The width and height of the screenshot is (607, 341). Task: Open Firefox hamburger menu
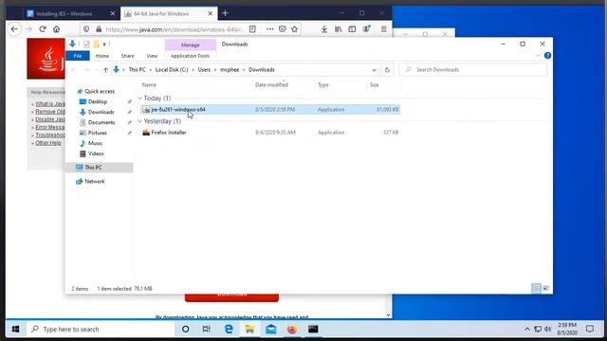383,29
